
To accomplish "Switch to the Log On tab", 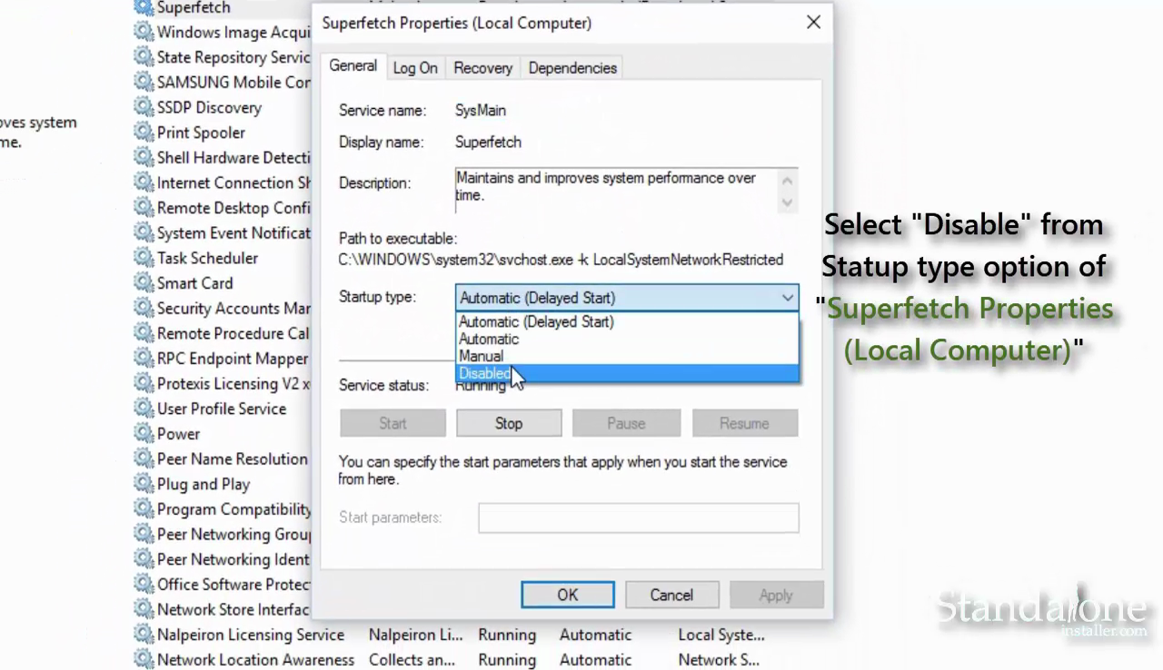I will tap(415, 68).
